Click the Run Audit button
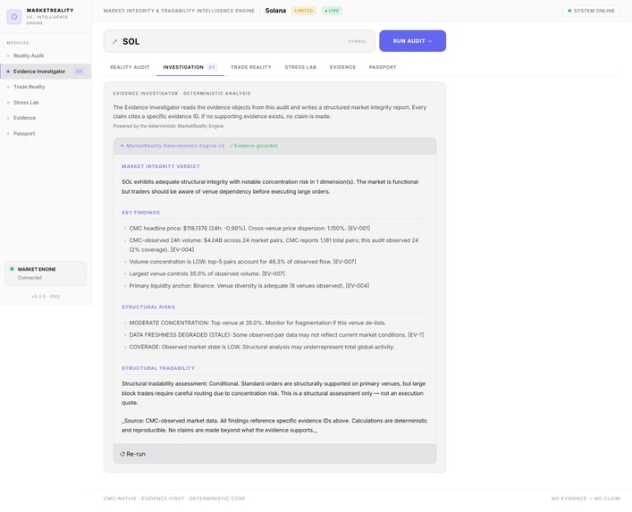 coord(412,41)
